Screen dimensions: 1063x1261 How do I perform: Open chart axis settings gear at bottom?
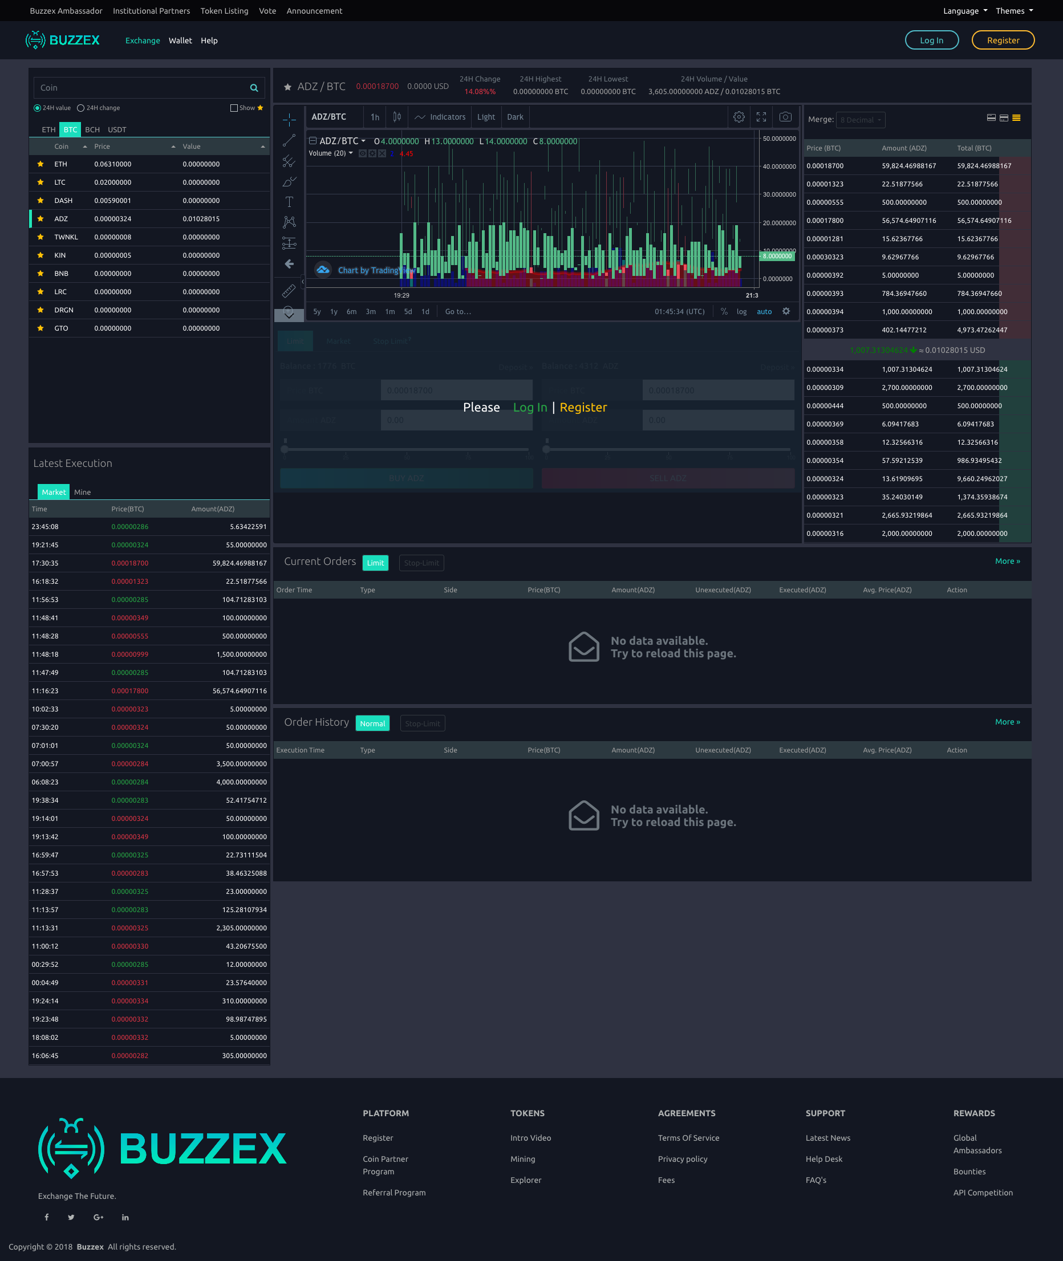[786, 311]
